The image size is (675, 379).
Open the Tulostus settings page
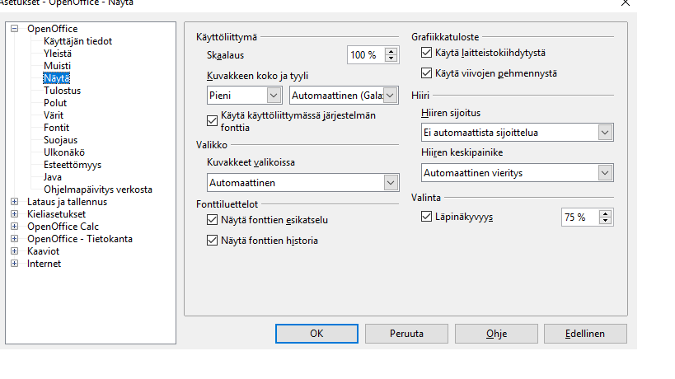pos(62,91)
